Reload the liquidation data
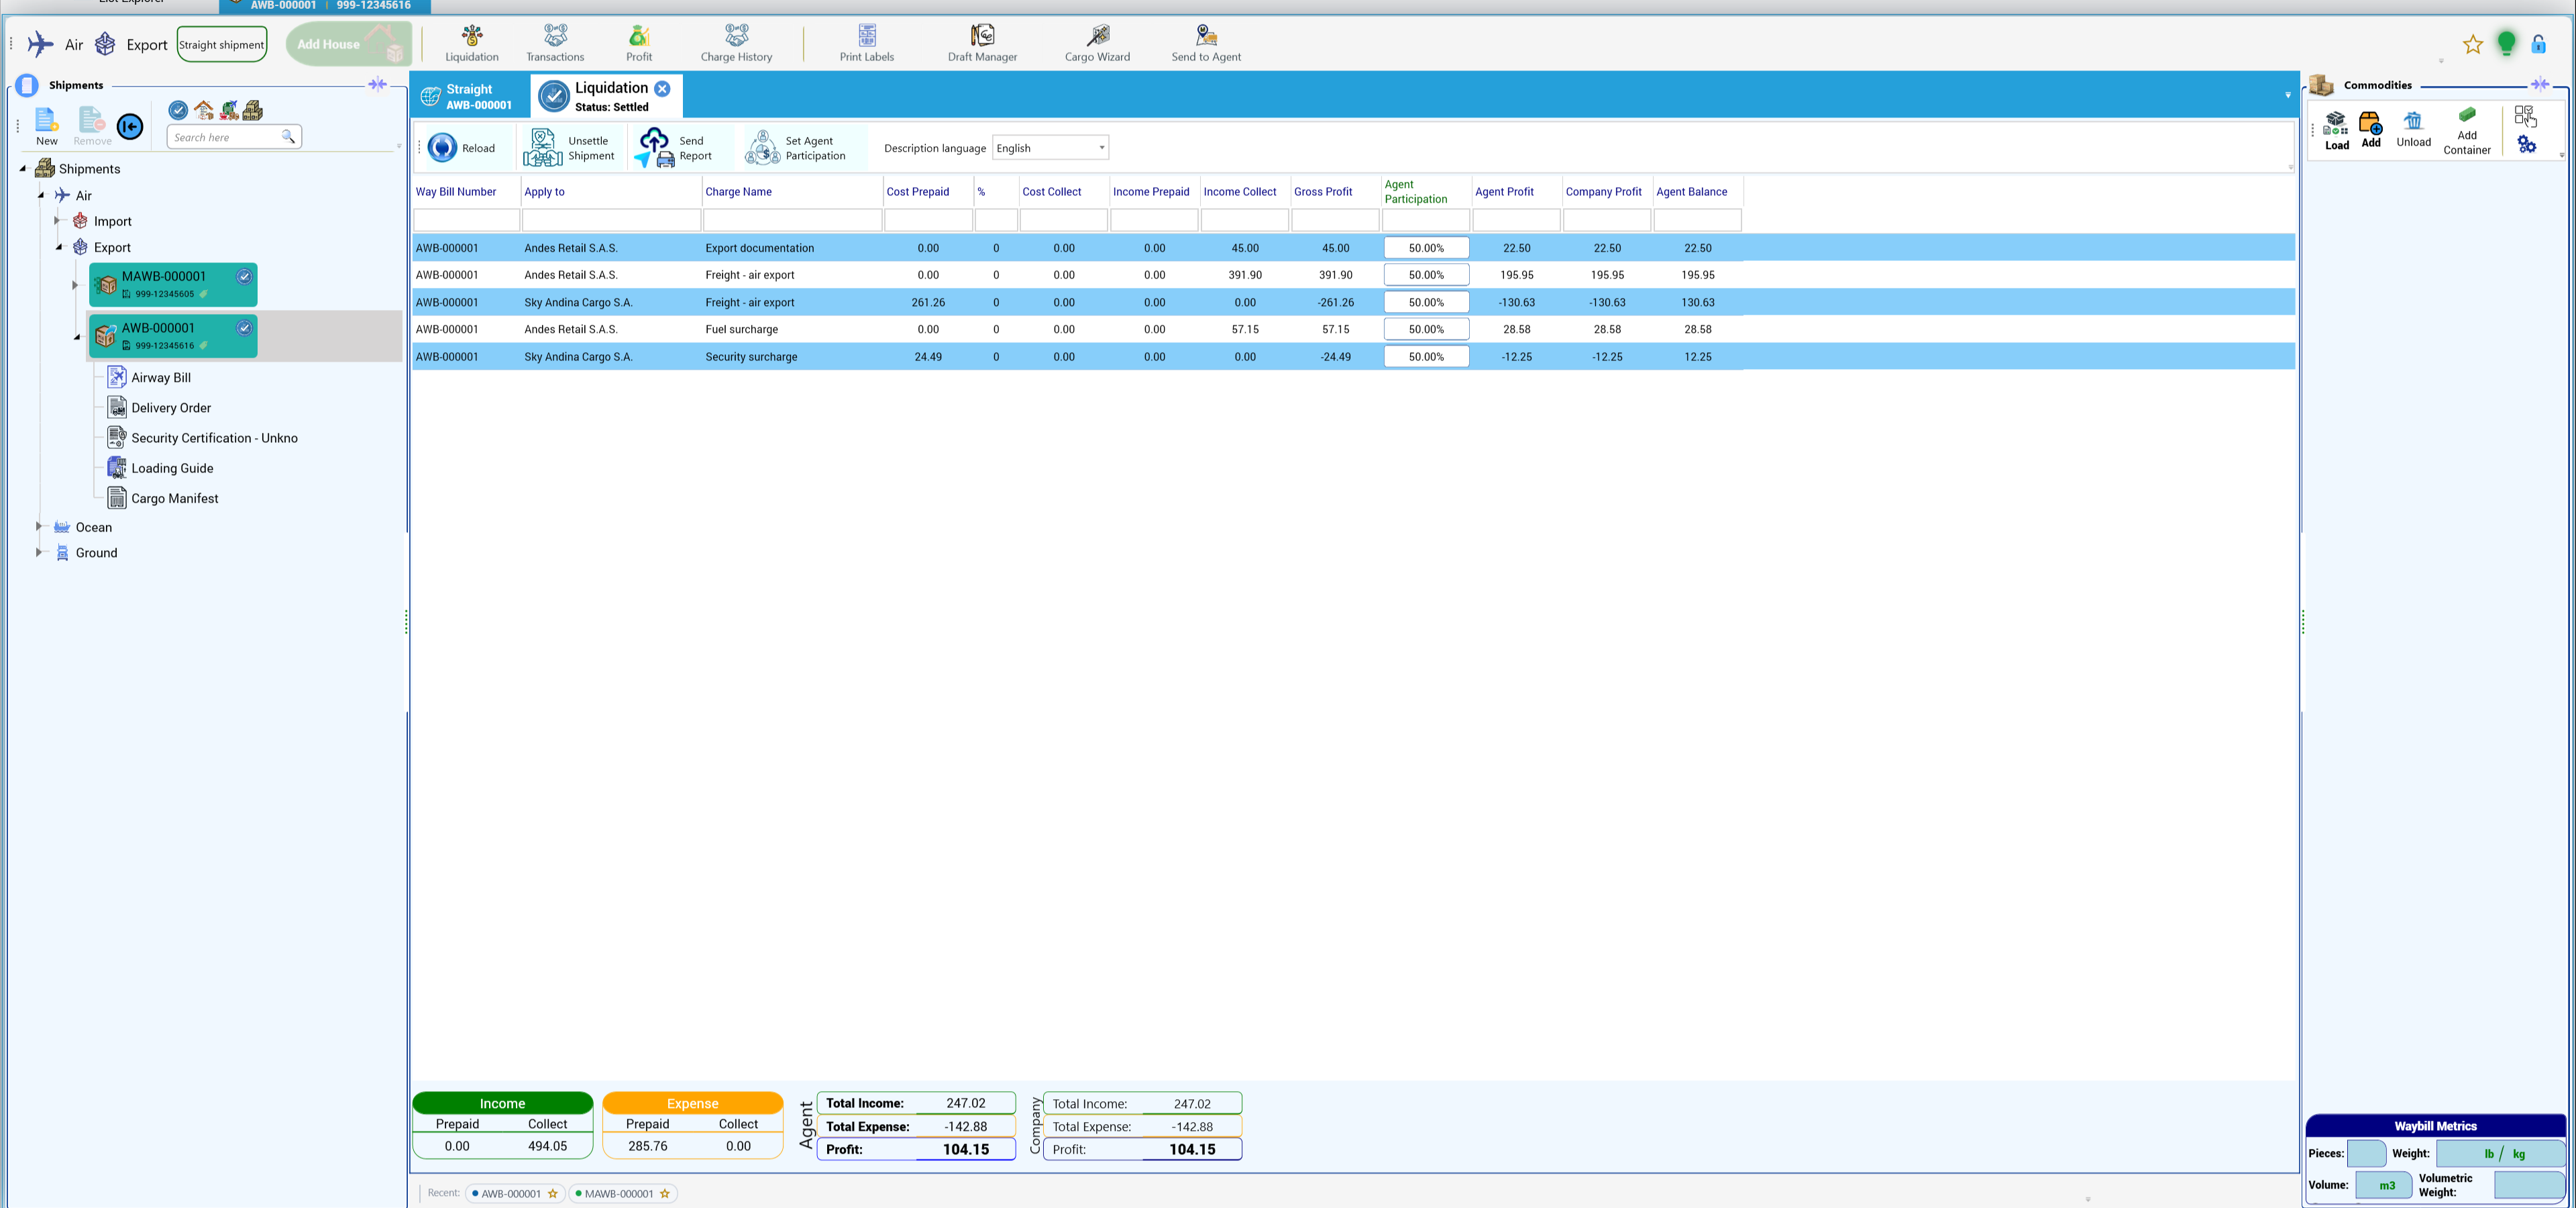 point(462,148)
